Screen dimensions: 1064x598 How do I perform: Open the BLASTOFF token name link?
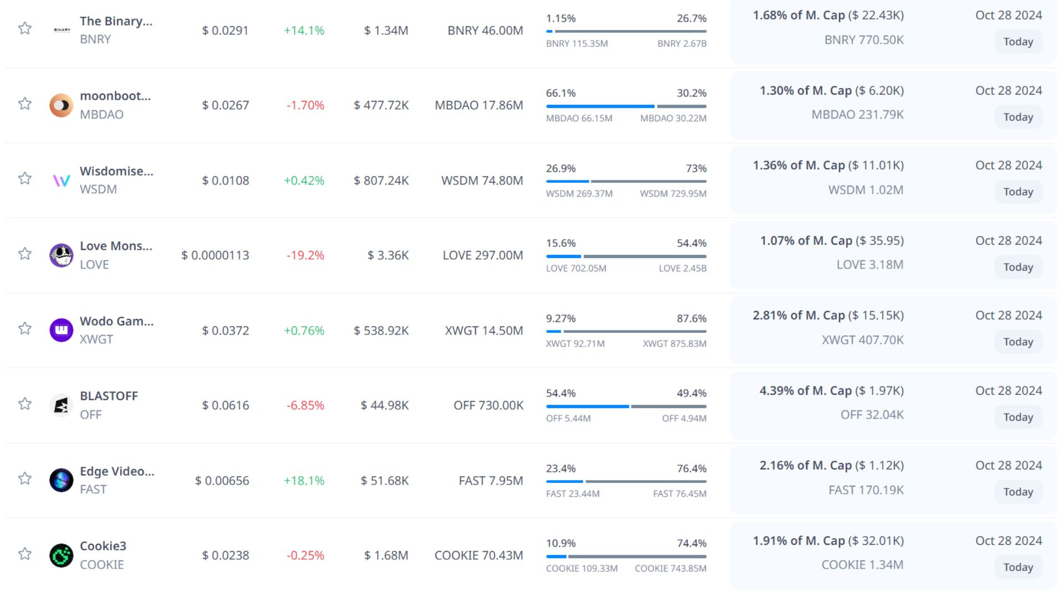tap(109, 396)
